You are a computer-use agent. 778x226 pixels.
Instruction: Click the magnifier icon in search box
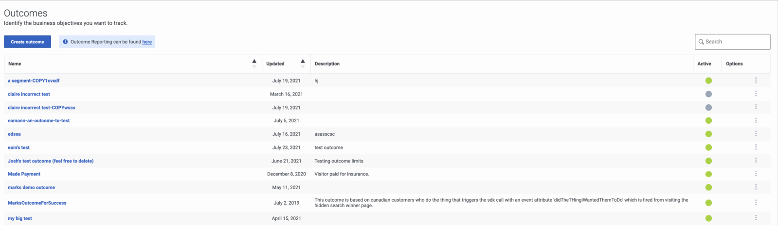(701, 42)
